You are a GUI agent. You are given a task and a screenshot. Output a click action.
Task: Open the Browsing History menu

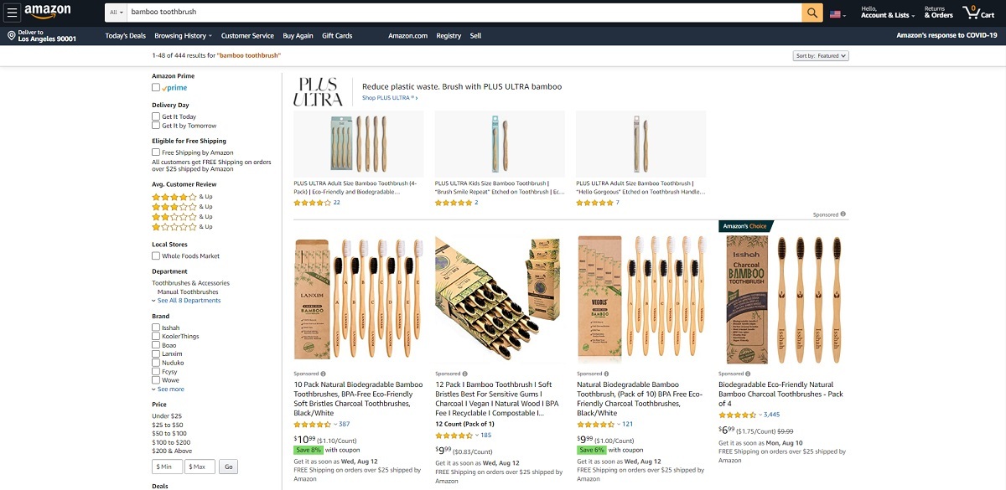(x=183, y=36)
